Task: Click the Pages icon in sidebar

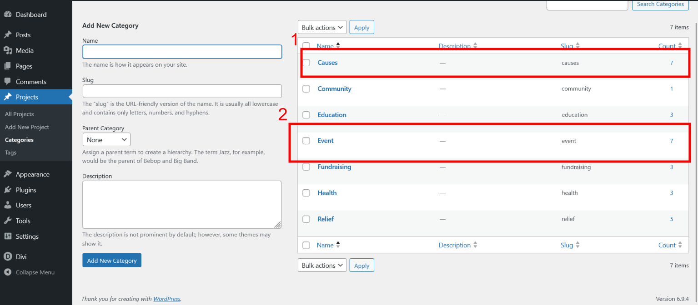Action: (x=7, y=66)
